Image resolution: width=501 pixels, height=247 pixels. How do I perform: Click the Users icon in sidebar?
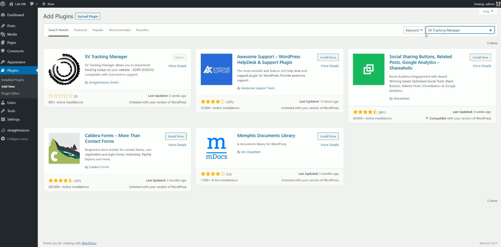click(x=3, y=102)
